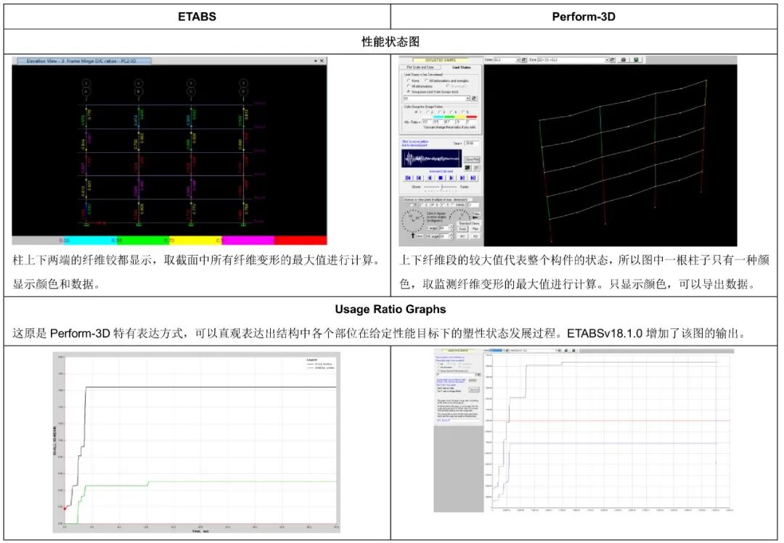Adjust the Slower/Faster animation speed slider
Image resolution: width=784 pixels, height=543 pixels.
441,188
